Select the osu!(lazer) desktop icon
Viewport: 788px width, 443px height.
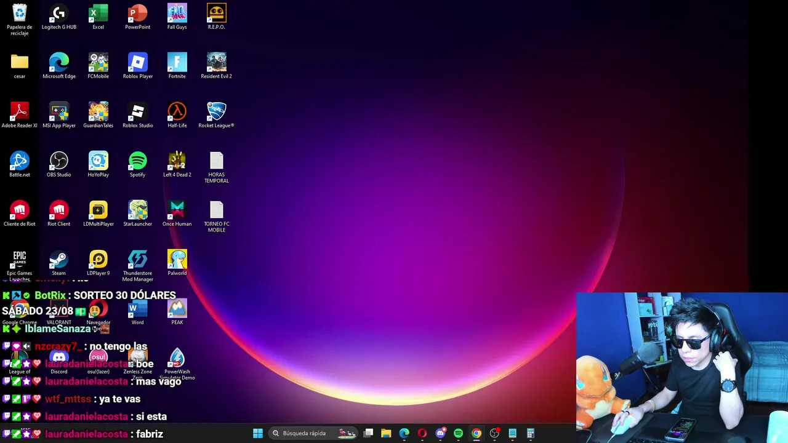coord(98,362)
